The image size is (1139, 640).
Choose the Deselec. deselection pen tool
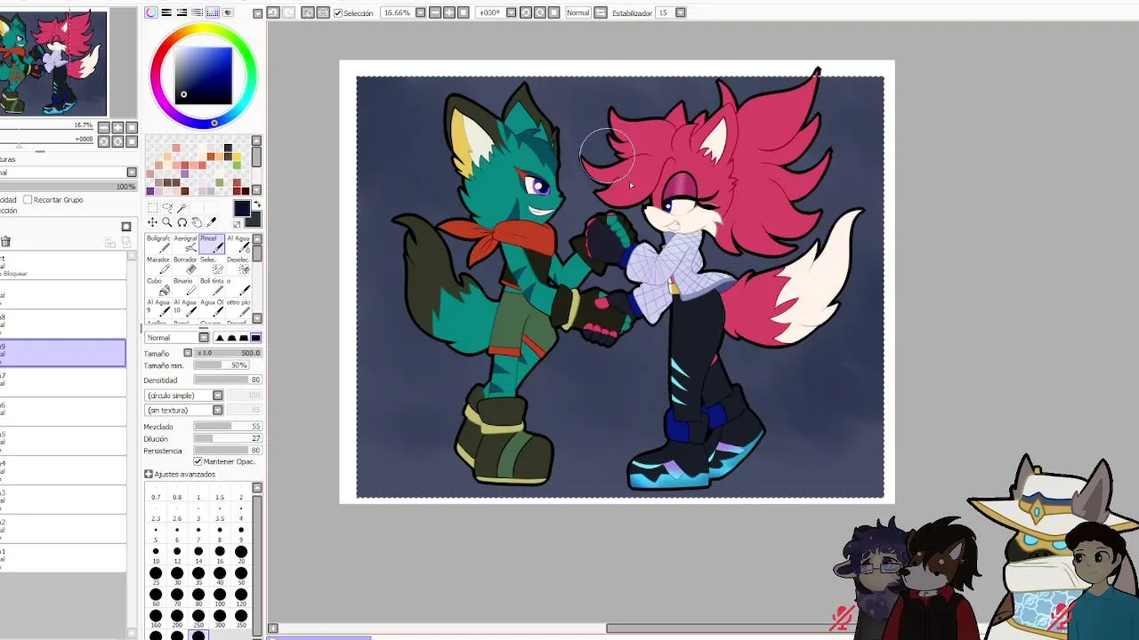click(238, 265)
